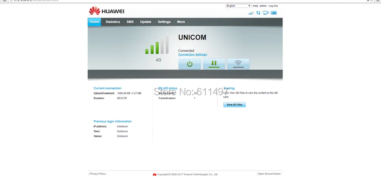The image size is (381, 183).
Task: Expand the More menu
Action: tap(181, 22)
